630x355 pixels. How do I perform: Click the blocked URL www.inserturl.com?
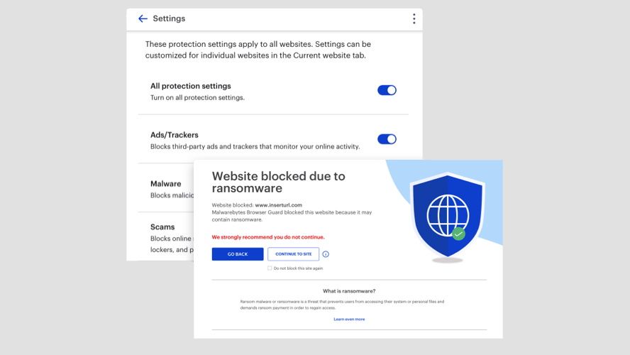[x=278, y=205]
